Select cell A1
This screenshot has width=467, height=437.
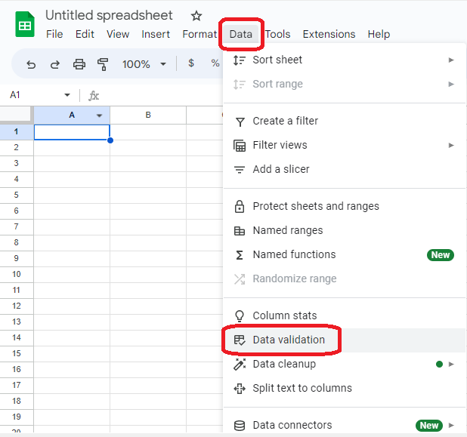pos(72,132)
